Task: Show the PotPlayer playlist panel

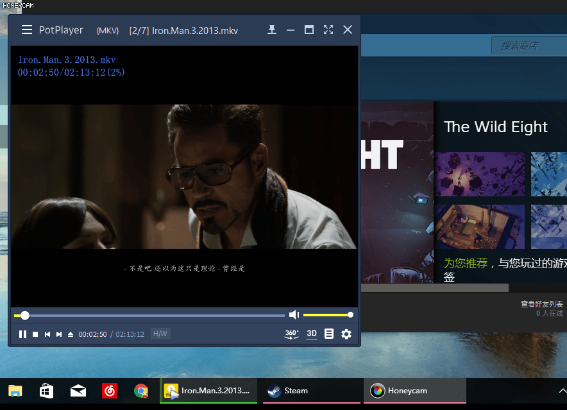Action: (328, 334)
